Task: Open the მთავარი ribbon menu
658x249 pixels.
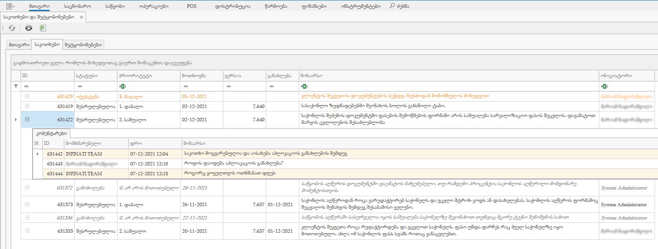Action: (x=39, y=6)
